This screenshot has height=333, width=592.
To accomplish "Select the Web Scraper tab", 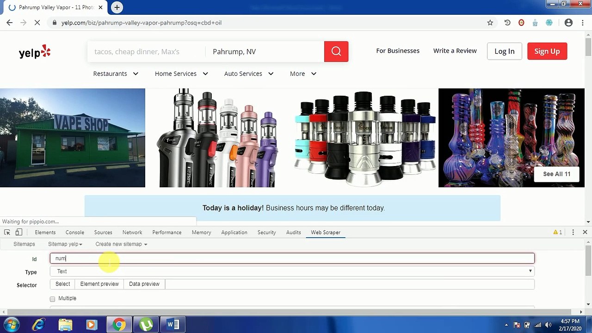I will point(326,232).
